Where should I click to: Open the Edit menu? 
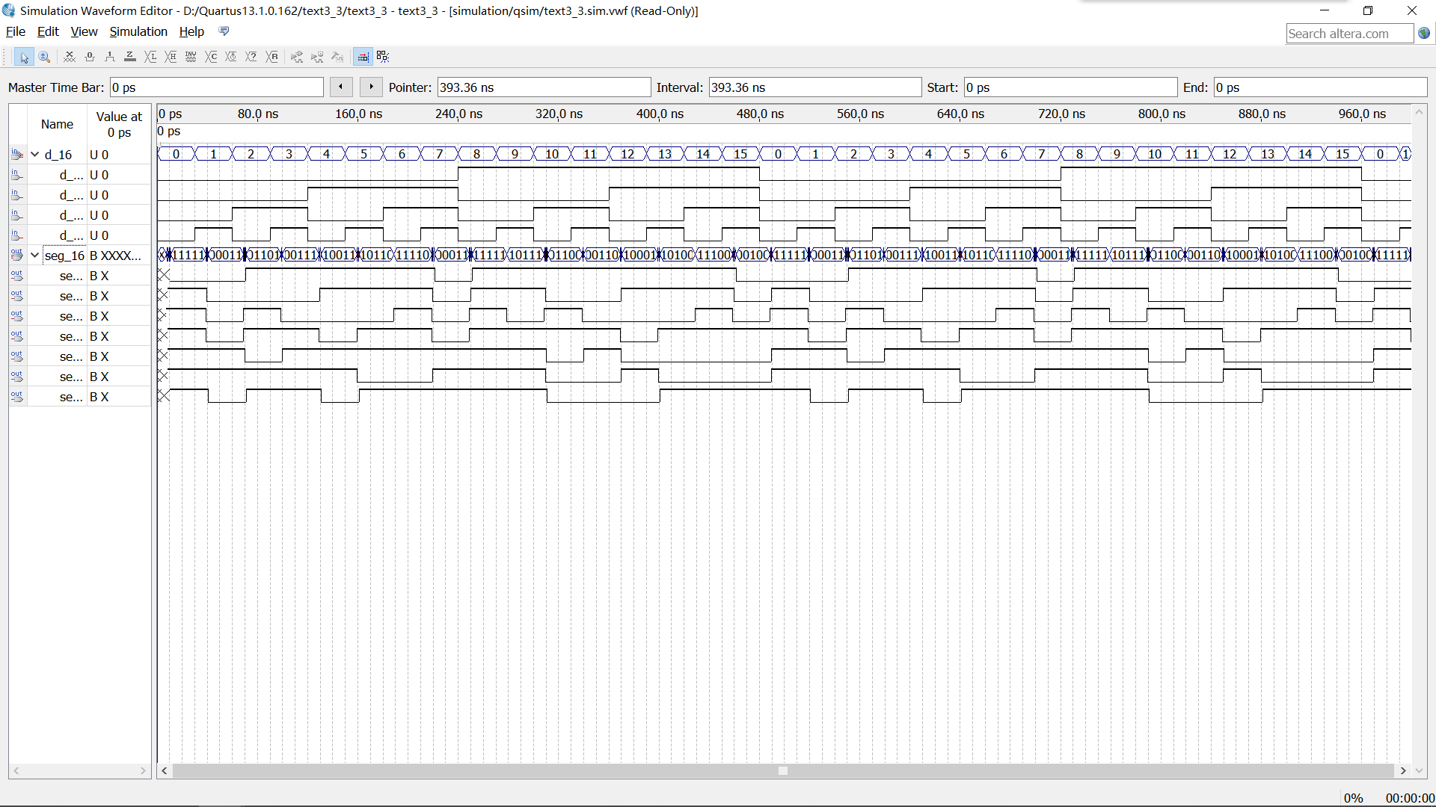(x=48, y=31)
